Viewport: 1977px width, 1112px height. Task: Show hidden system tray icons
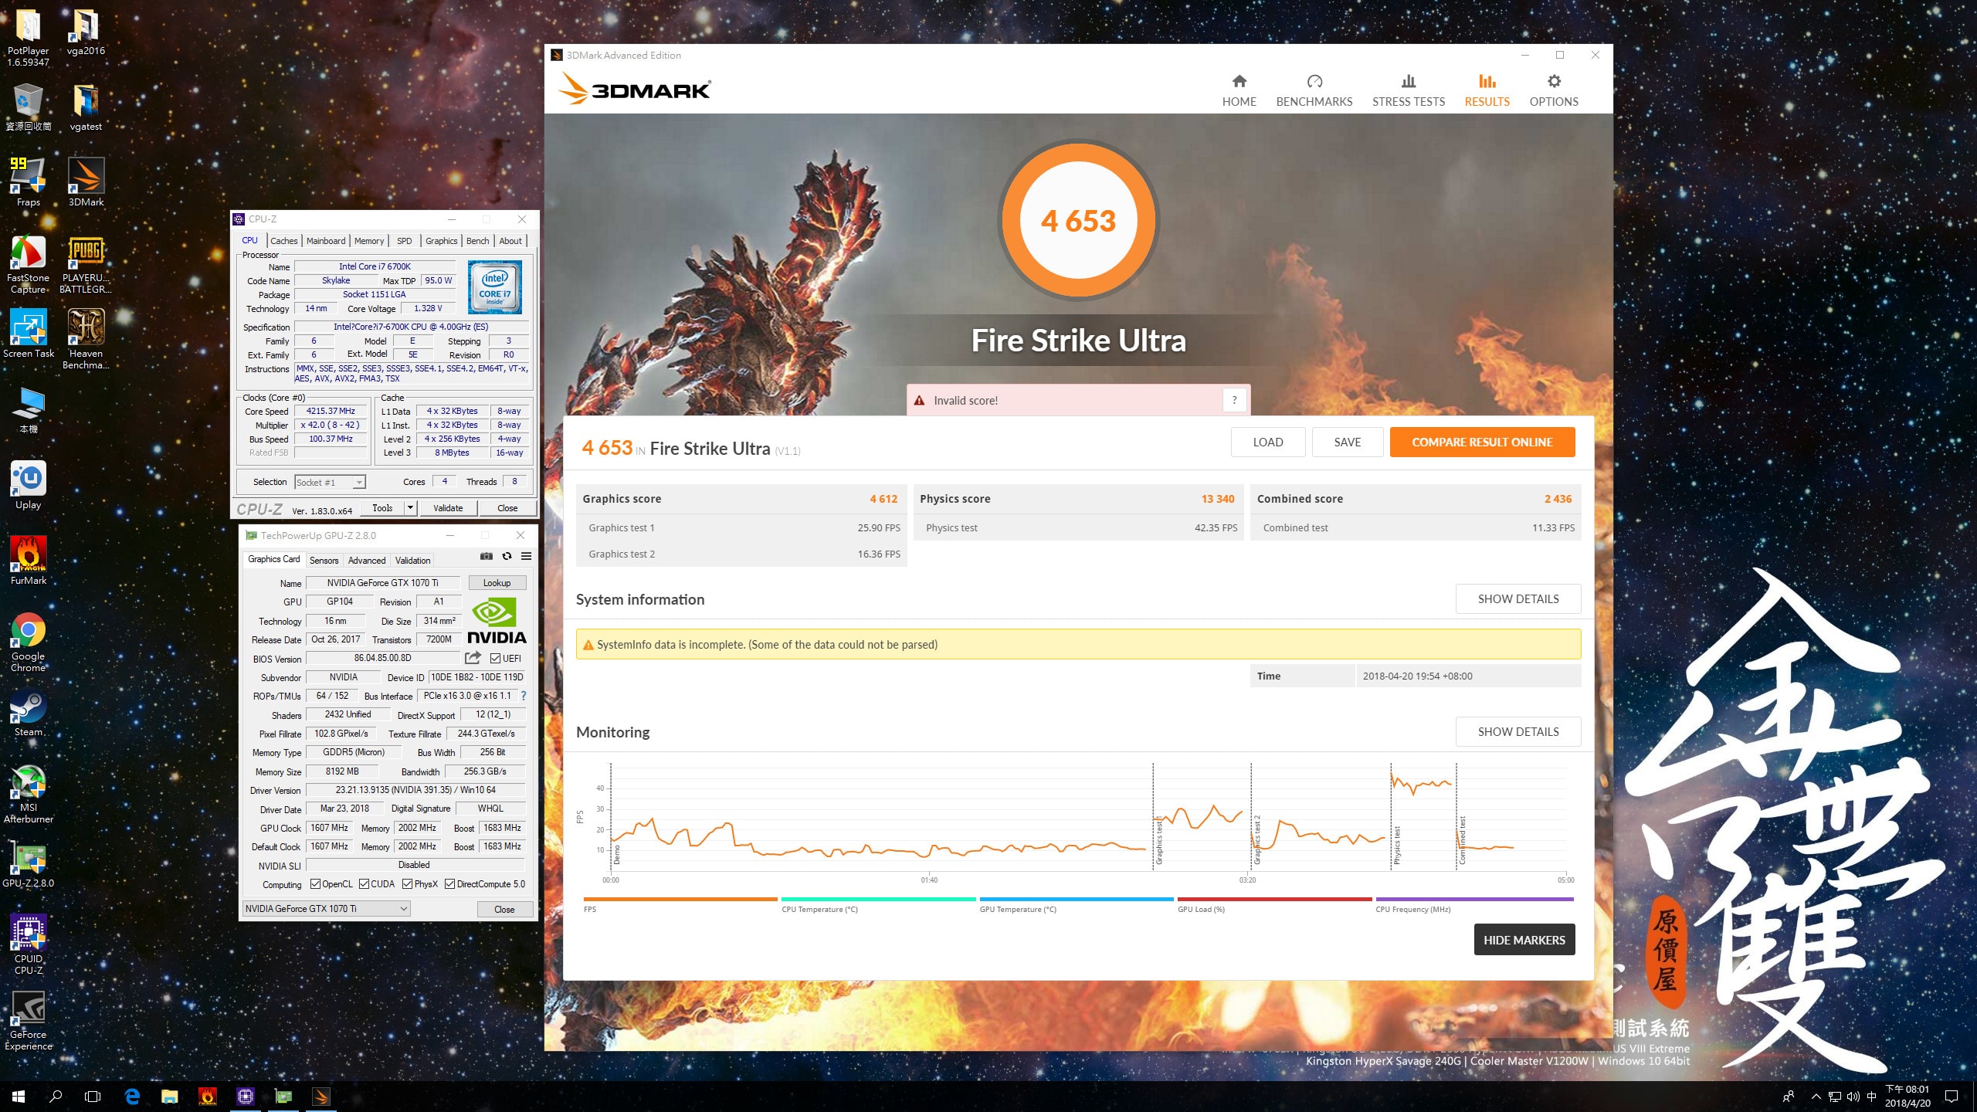[1816, 1097]
